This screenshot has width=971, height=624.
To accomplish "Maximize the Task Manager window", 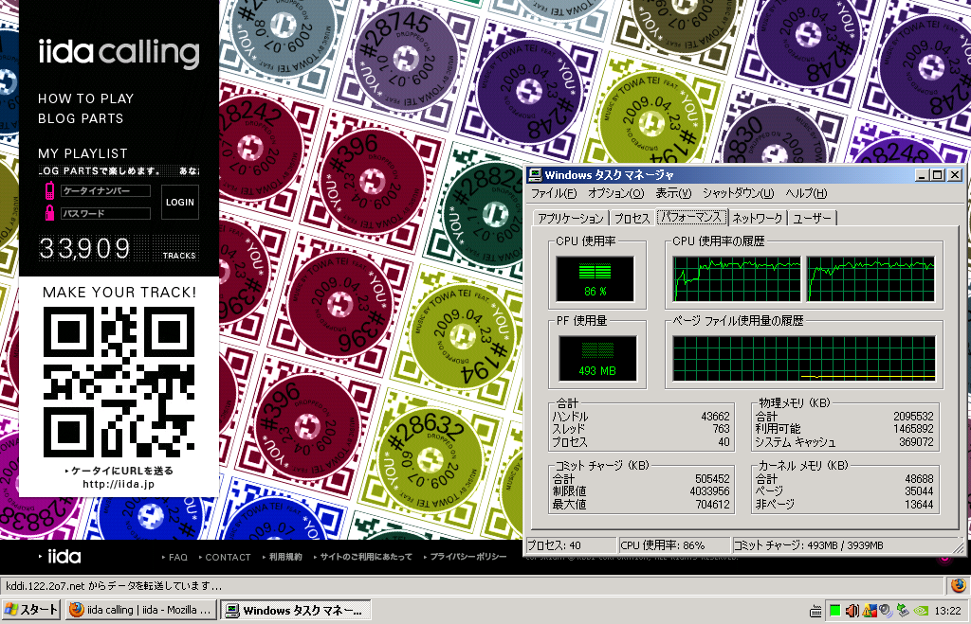I will (x=938, y=175).
